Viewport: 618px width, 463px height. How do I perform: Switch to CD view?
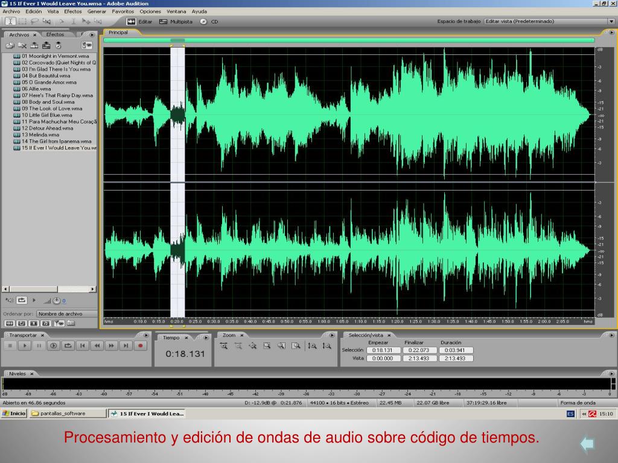209,22
